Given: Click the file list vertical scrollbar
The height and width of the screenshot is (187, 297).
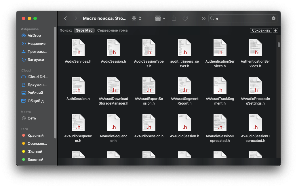Looking at the screenshot, I should (x=279, y=45).
